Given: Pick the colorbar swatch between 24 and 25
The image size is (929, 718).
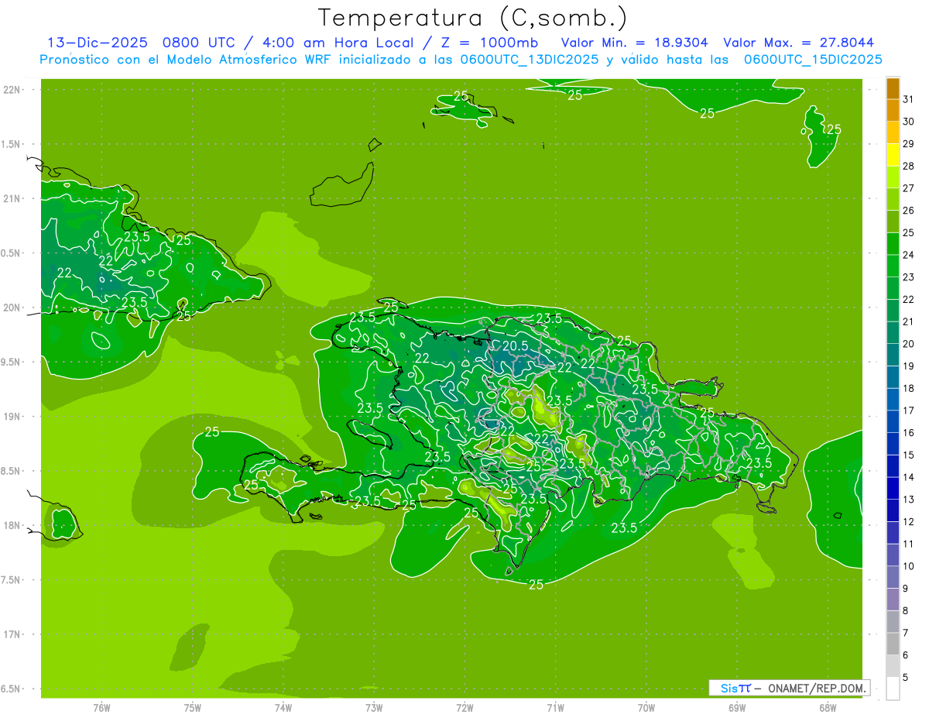Looking at the screenshot, I should pyautogui.click(x=893, y=244).
